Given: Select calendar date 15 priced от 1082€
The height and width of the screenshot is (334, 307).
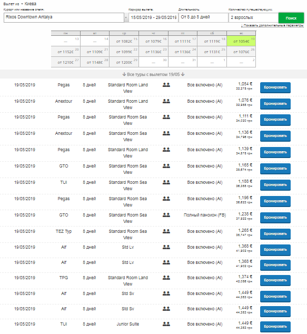Looking at the screenshot, I should 124,41.
